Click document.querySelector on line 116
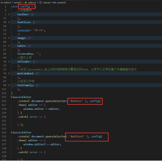 (49, 101)
